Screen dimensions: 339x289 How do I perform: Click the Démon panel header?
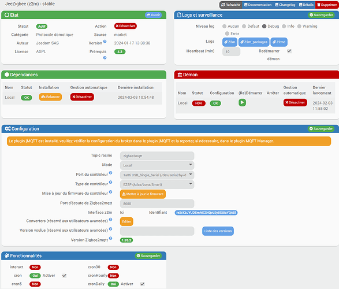(x=256, y=75)
